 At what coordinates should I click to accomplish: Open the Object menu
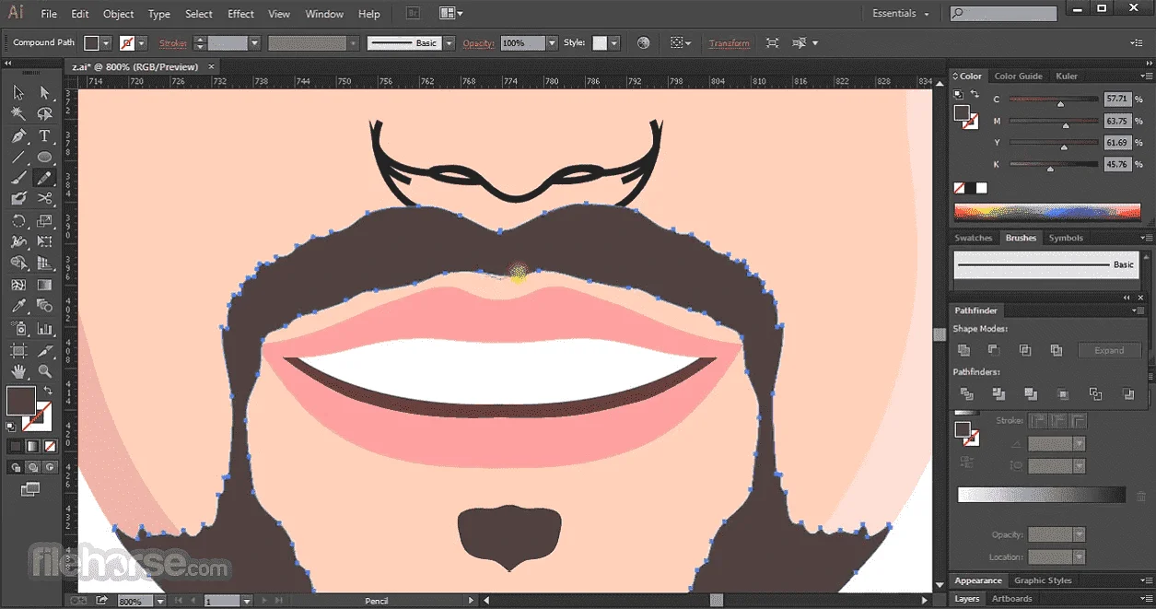pos(118,14)
